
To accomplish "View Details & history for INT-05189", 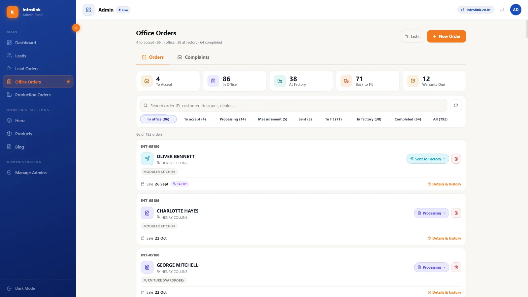I will click(444, 238).
